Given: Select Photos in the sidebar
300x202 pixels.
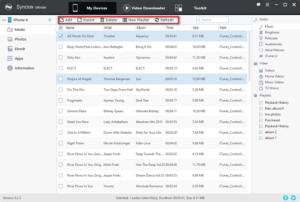Looking at the screenshot, I should (x=28, y=39).
